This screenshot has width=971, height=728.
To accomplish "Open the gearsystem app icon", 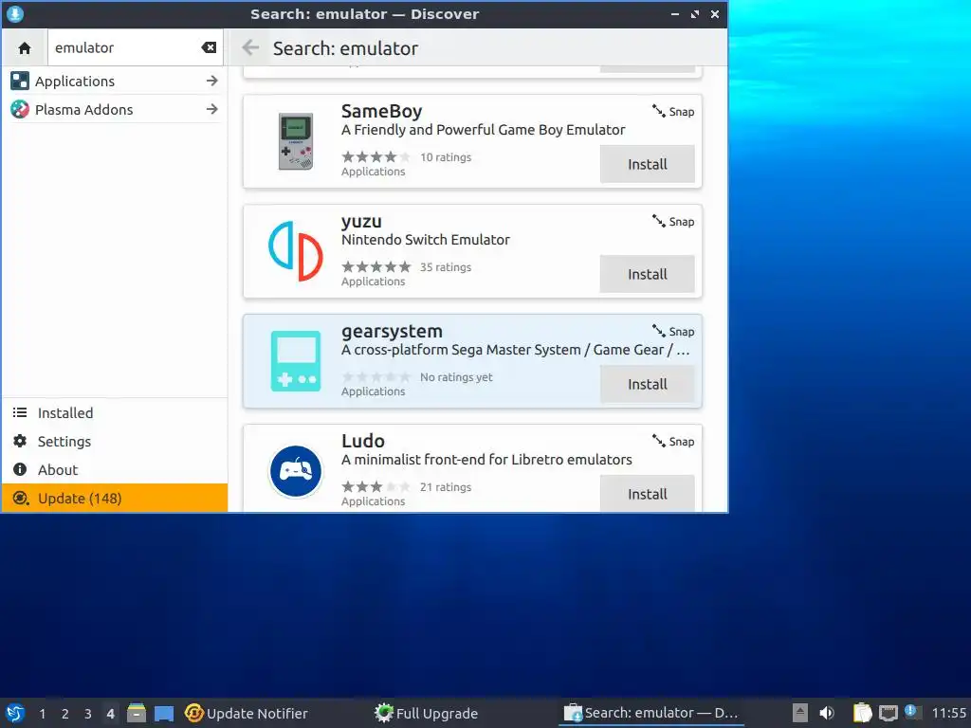I will tap(296, 361).
